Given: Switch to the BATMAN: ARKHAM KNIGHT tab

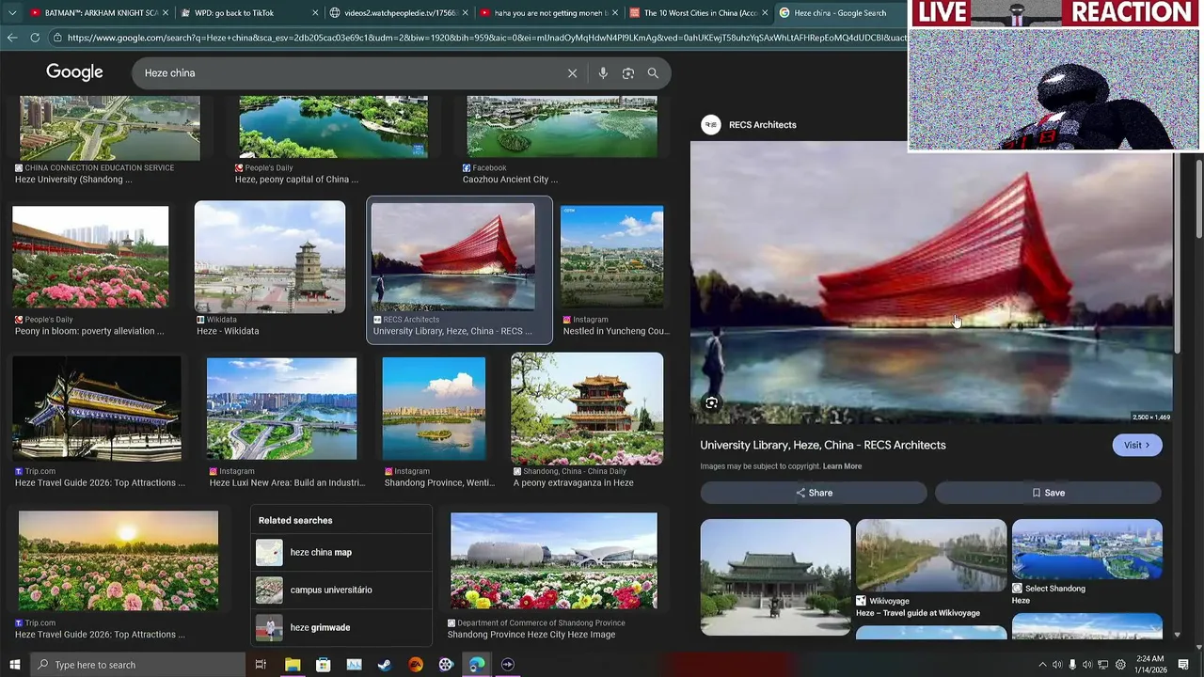Looking at the screenshot, I should [99, 13].
